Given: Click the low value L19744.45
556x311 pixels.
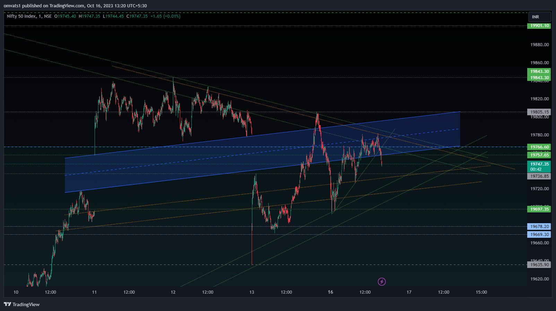Looking at the screenshot, I should pyautogui.click(x=113, y=16).
